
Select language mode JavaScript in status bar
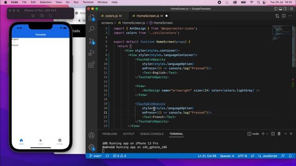point(268,156)
